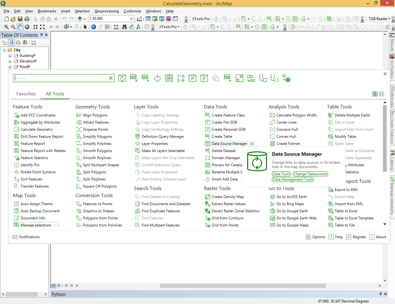Click the Open document folder icon
Viewport: 395px width, 304px height.
point(13,19)
